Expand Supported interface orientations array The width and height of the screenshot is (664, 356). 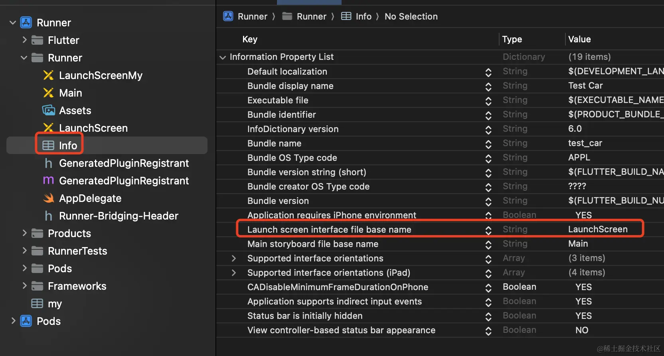point(234,259)
